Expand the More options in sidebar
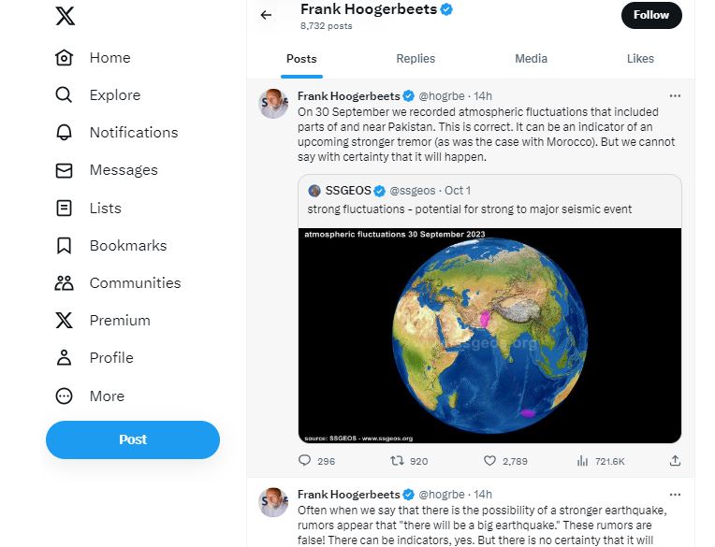Image resolution: width=715 pixels, height=547 pixels. (x=64, y=396)
